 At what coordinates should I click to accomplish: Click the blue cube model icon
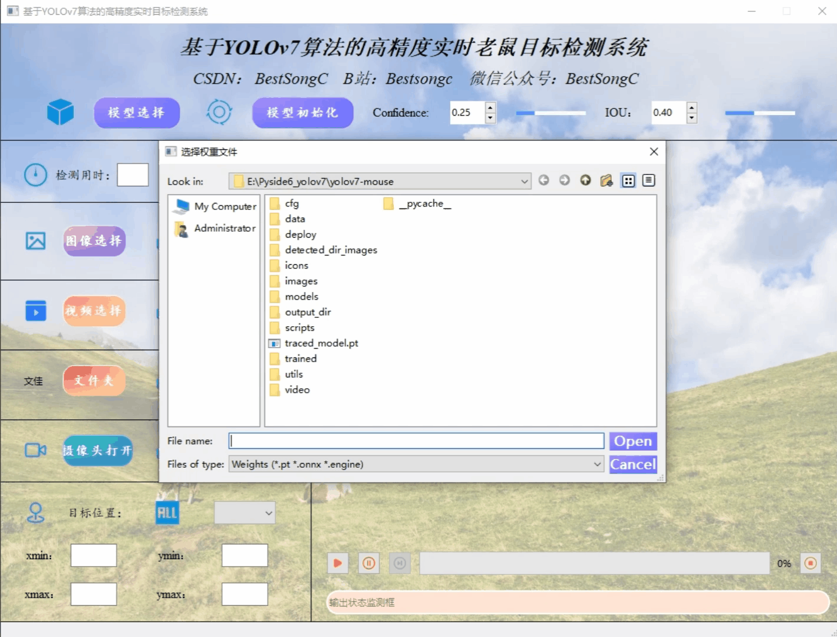click(x=60, y=112)
